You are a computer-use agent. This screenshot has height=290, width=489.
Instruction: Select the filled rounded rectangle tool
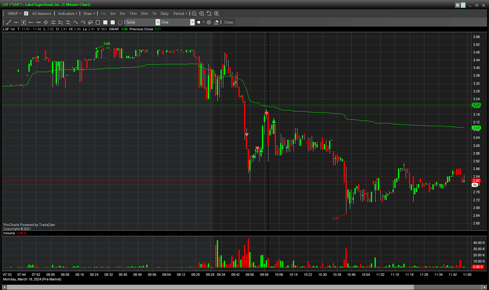pyautogui.click(x=113, y=22)
